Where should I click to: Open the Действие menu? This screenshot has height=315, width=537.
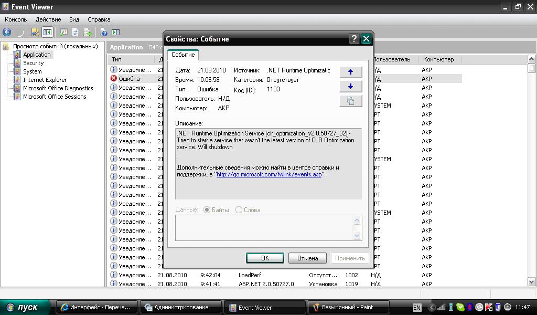click(48, 19)
